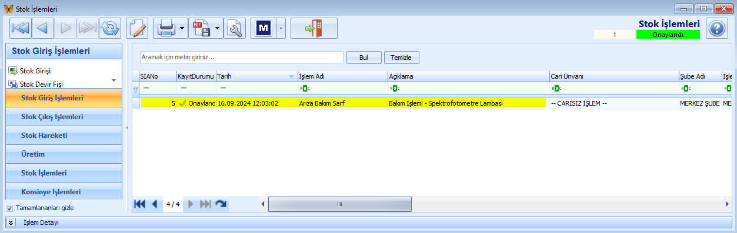Screen dimensions: 737x233
Task: Go to first record toolbar icon
Action: 21,28
